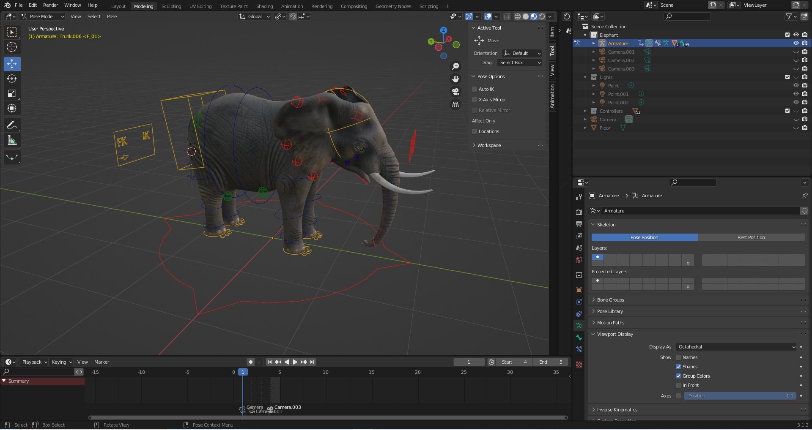The width and height of the screenshot is (812, 430).
Task: Open the Playback popover in timeline
Action: (x=34, y=362)
